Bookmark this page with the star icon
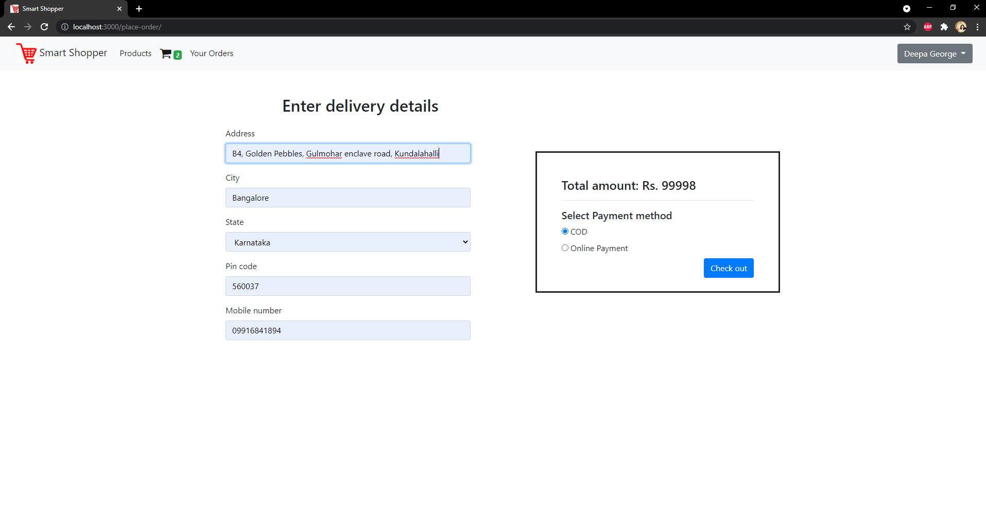Image resolution: width=986 pixels, height=532 pixels. (907, 27)
